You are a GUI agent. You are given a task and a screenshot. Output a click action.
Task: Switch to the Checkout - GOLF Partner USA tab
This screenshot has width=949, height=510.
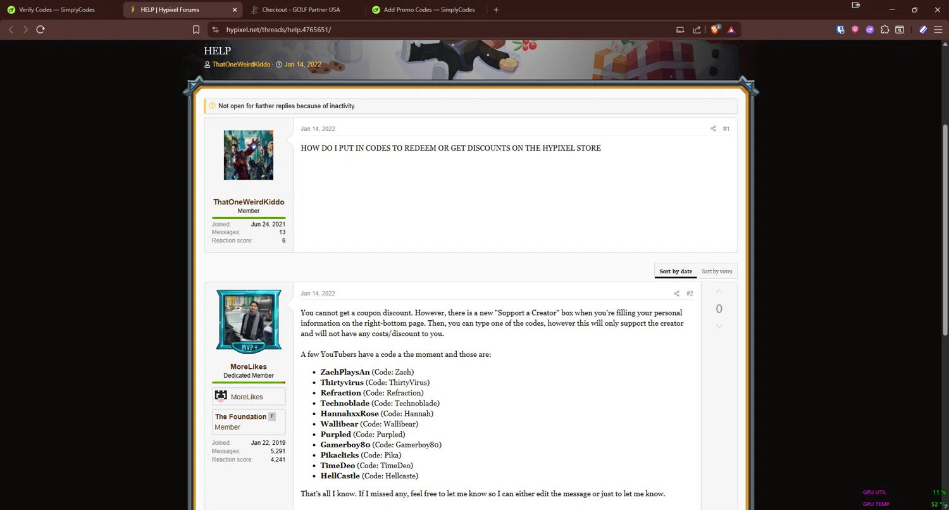coord(304,9)
